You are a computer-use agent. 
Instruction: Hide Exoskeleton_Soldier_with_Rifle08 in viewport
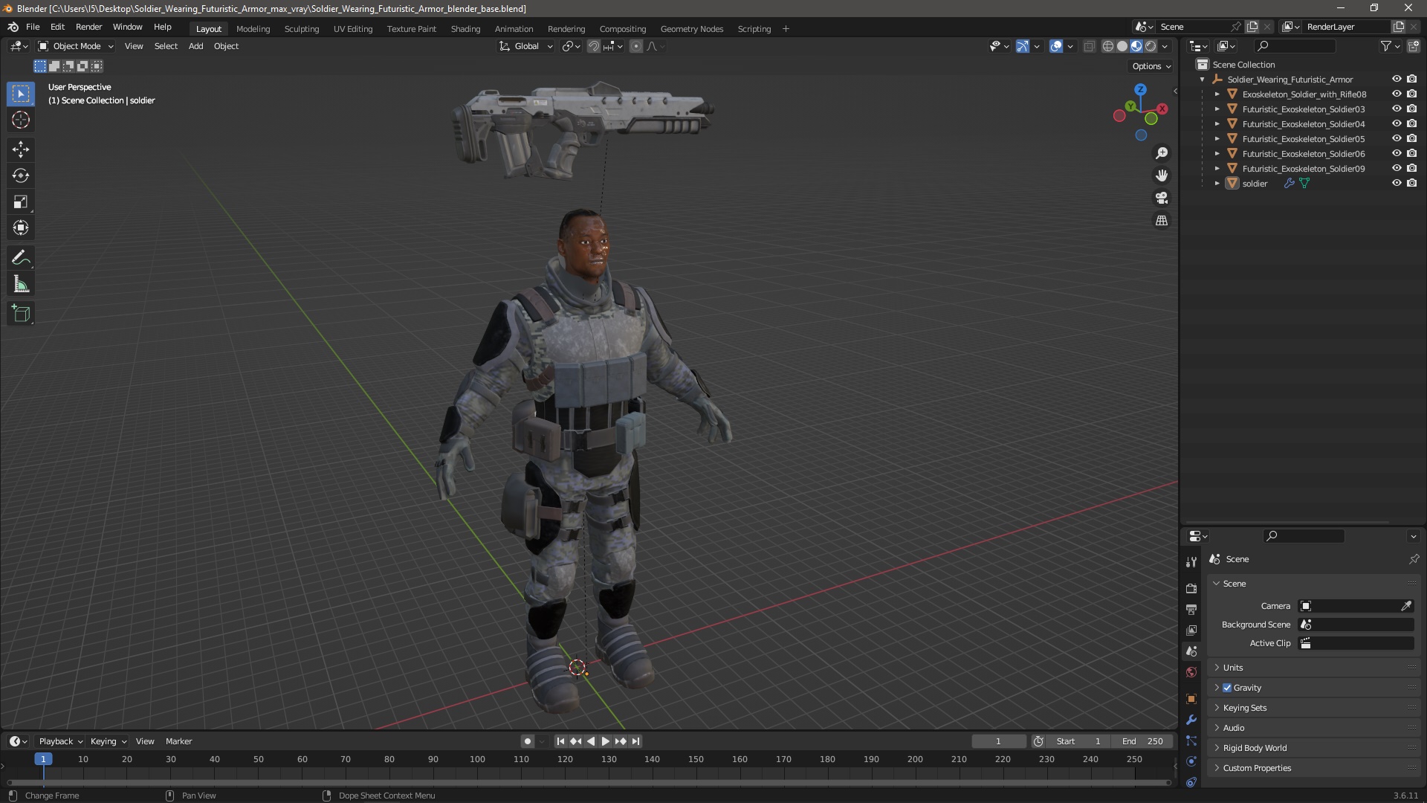[1397, 94]
